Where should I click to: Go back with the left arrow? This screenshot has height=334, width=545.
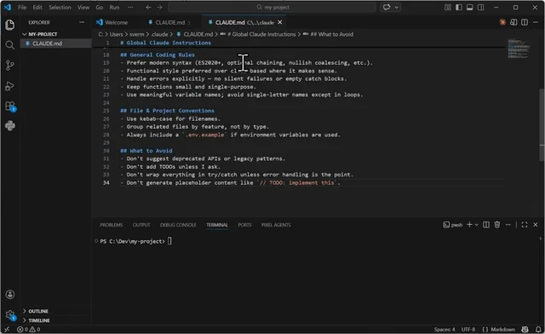pyautogui.click(x=148, y=8)
